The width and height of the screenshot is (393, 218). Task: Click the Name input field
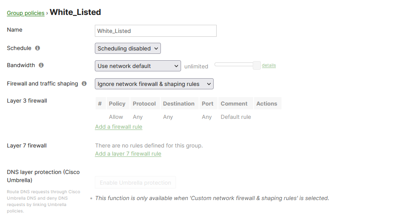coord(155,31)
